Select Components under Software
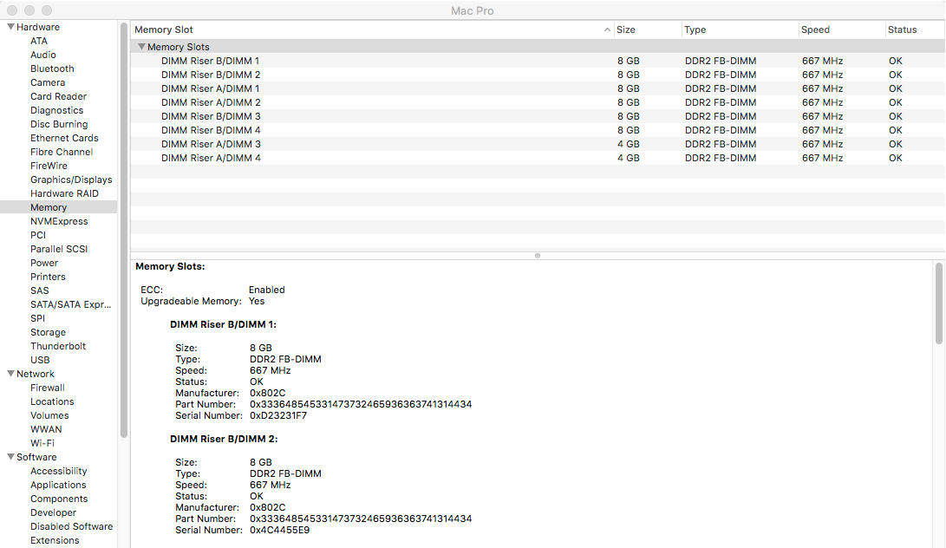 coord(59,499)
